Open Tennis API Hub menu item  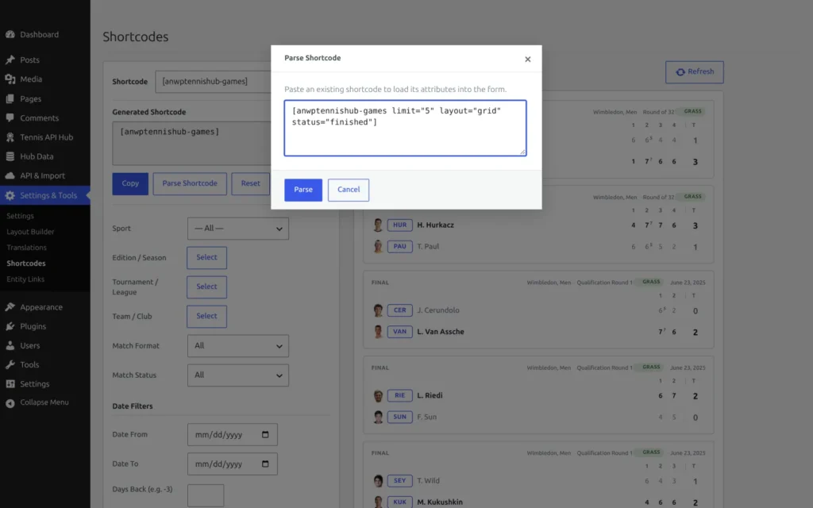pyautogui.click(x=45, y=137)
